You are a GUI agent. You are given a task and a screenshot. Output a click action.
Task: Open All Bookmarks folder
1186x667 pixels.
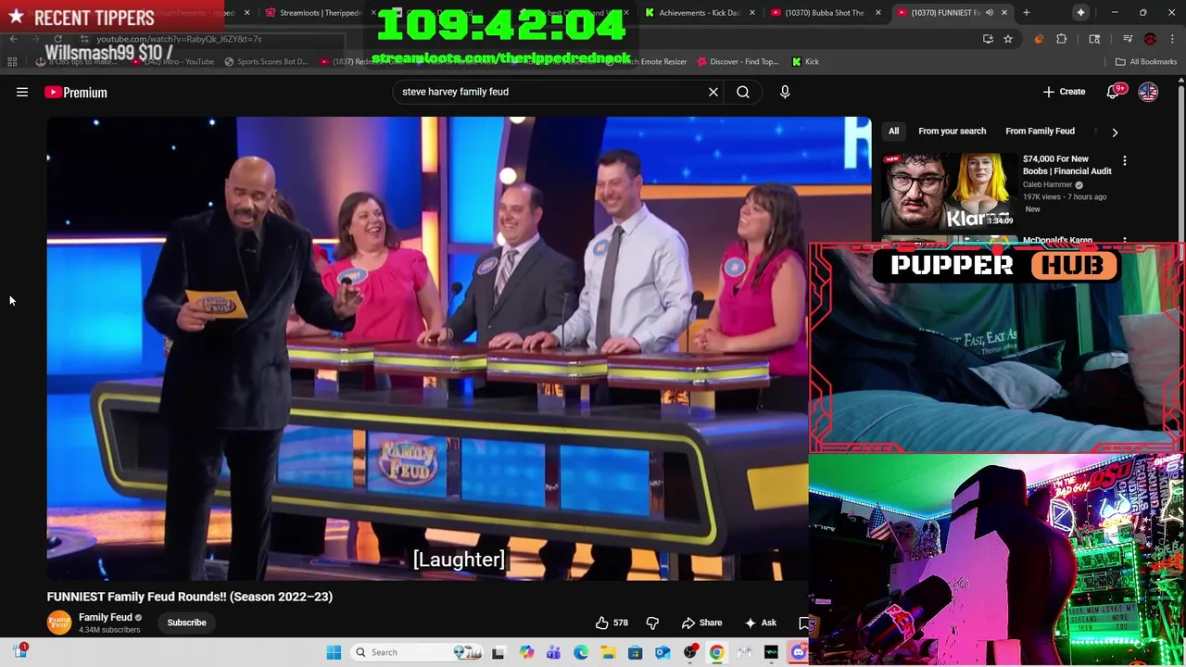click(1145, 61)
